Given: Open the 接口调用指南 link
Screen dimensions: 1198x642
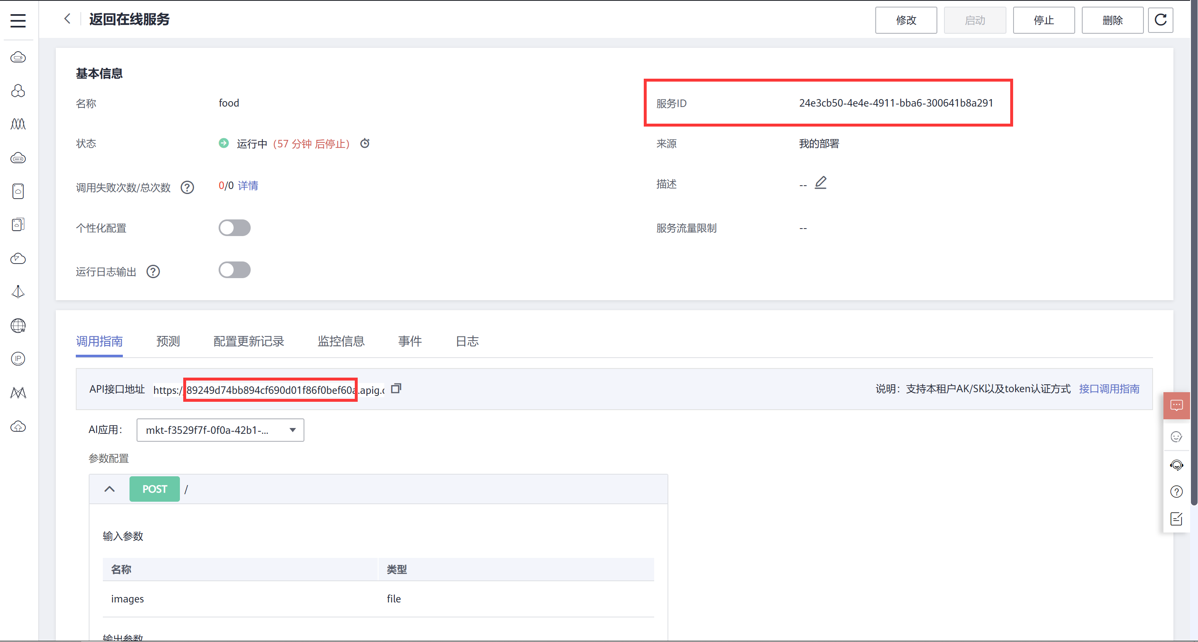Looking at the screenshot, I should coord(1109,388).
